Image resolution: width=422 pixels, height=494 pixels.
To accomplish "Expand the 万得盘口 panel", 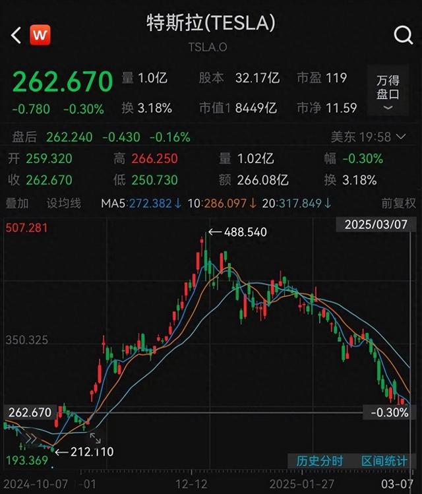I will pyautogui.click(x=388, y=92).
